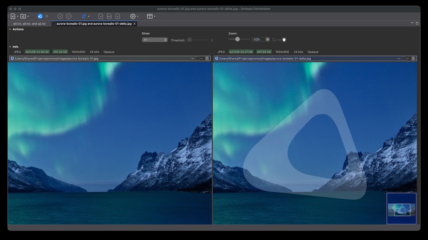Open dropdown arrow beside gear icon
The width and height of the screenshot is (428, 240).
138,17
